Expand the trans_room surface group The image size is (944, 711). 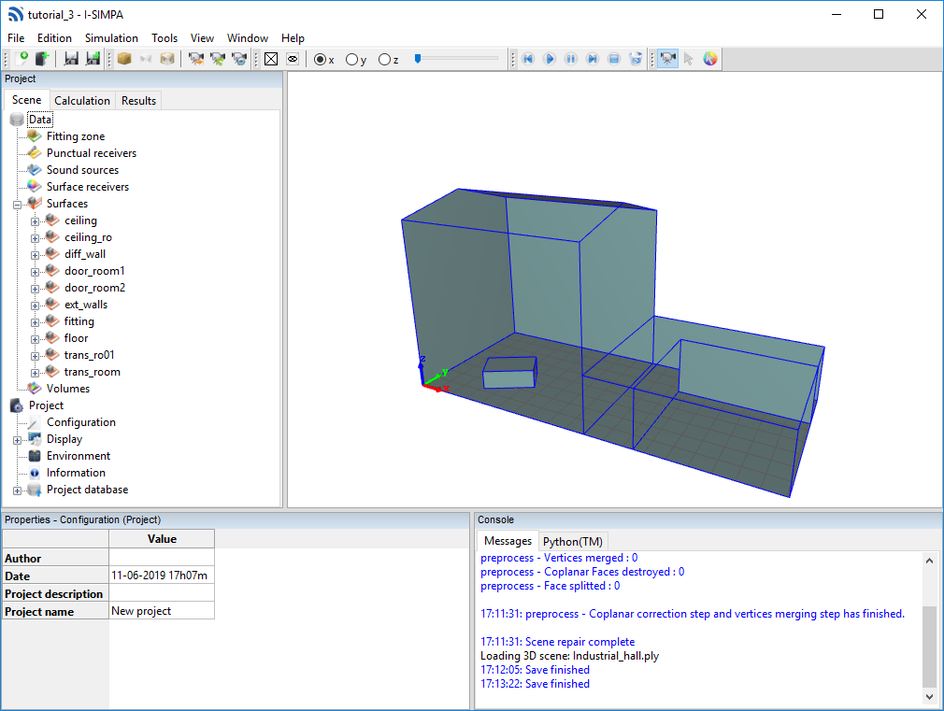pyautogui.click(x=35, y=374)
